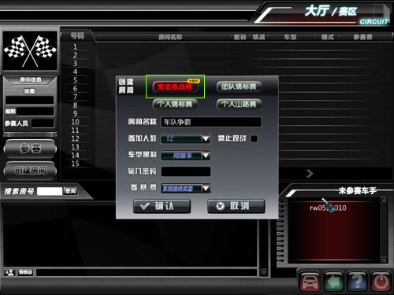Image resolution: width=394 pixels, height=295 pixels.
Task: Select the 团队锦标赛 race mode
Action: pos(239,87)
